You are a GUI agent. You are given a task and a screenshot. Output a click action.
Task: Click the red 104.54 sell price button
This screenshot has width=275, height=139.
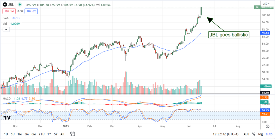8,11
